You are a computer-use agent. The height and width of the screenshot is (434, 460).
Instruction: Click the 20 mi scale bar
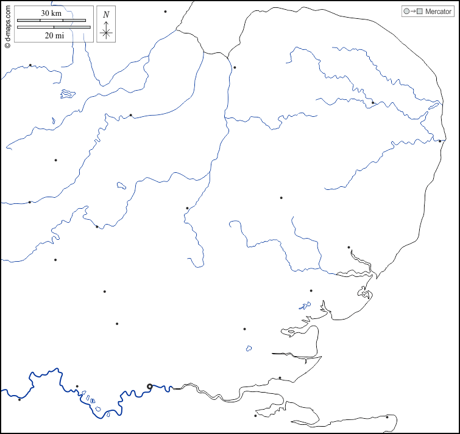(x=54, y=27)
